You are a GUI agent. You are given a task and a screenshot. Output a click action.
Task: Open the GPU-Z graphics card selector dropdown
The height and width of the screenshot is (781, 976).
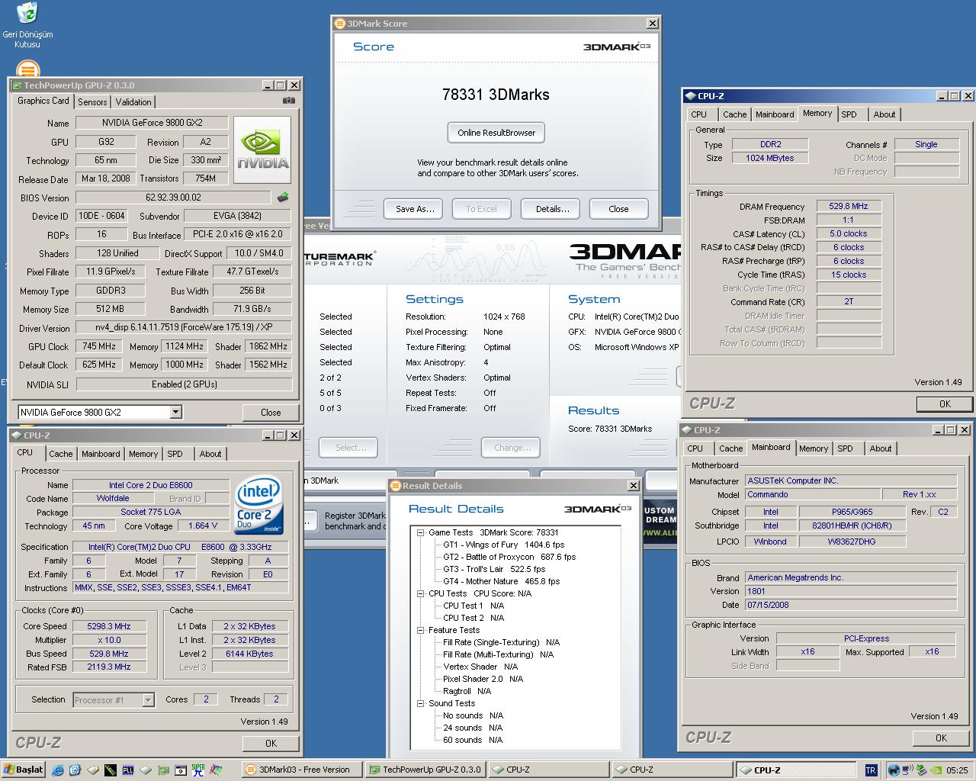coord(175,413)
